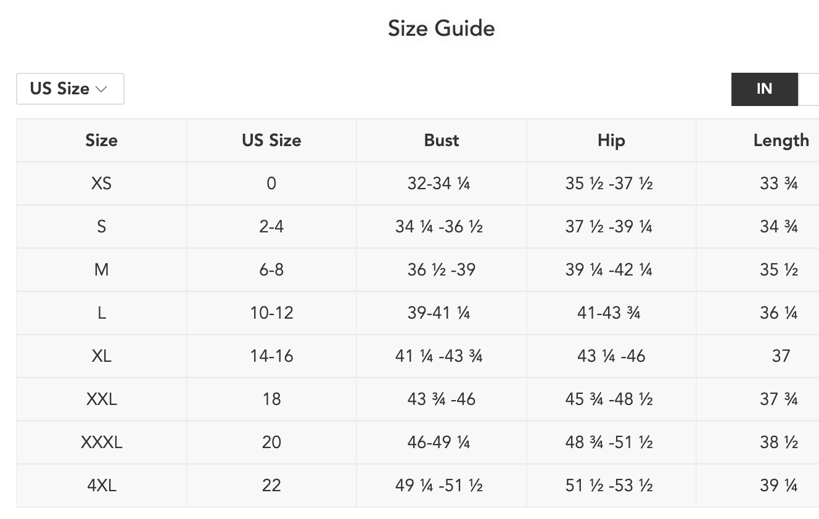The height and width of the screenshot is (519, 819).
Task: Click the Bust column header
Action: click(x=442, y=141)
